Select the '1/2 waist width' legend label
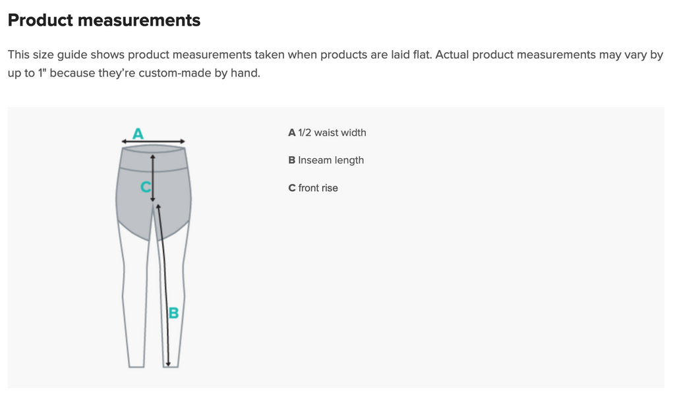Screen dimensions: 675x408 coord(332,132)
